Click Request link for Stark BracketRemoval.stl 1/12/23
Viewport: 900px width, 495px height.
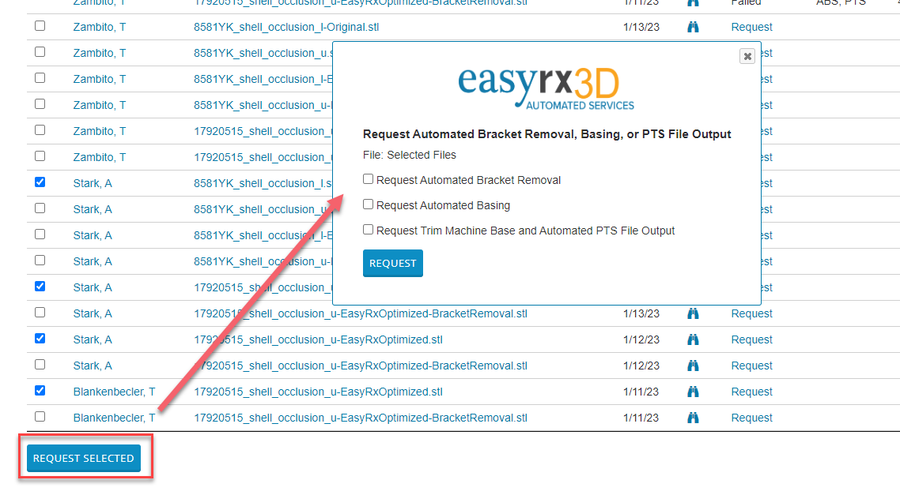pos(751,366)
